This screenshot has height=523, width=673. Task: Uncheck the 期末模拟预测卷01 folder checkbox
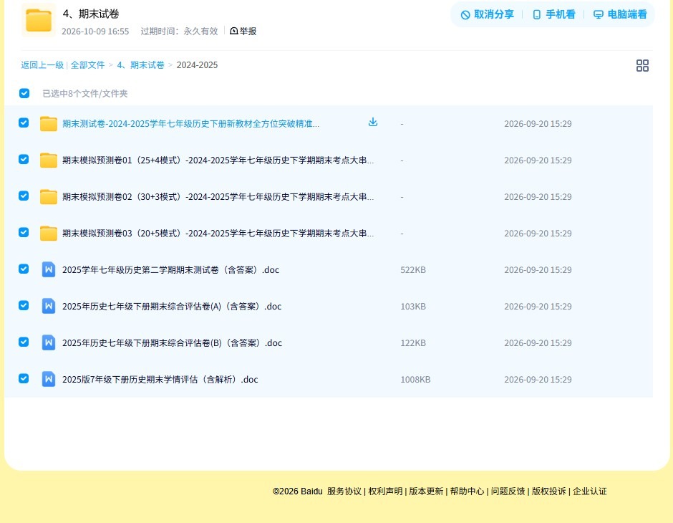(x=24, y=159)
